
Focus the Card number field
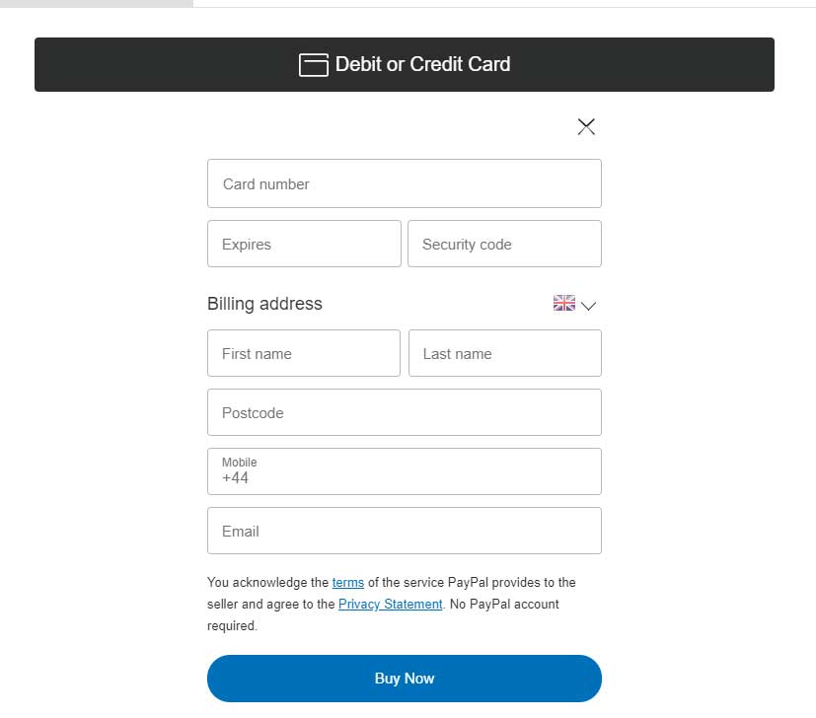point(405,183)
